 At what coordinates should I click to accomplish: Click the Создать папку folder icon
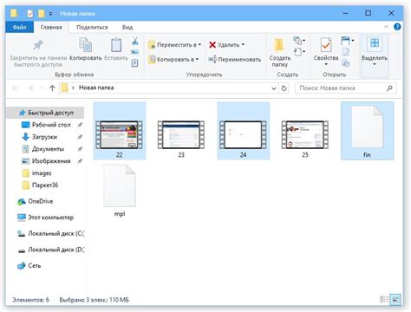pos(279,45)
